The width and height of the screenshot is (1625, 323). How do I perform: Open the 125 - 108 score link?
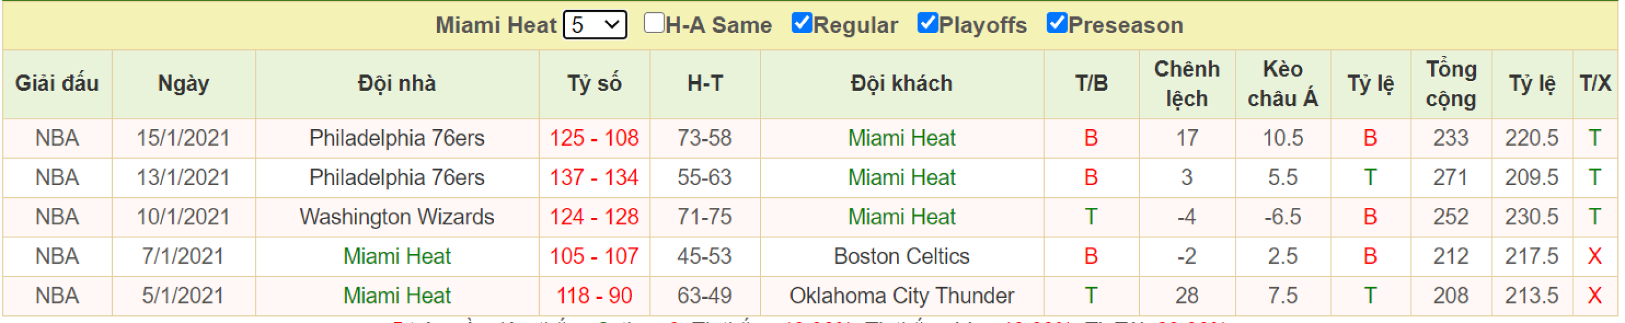pos(594,138)
